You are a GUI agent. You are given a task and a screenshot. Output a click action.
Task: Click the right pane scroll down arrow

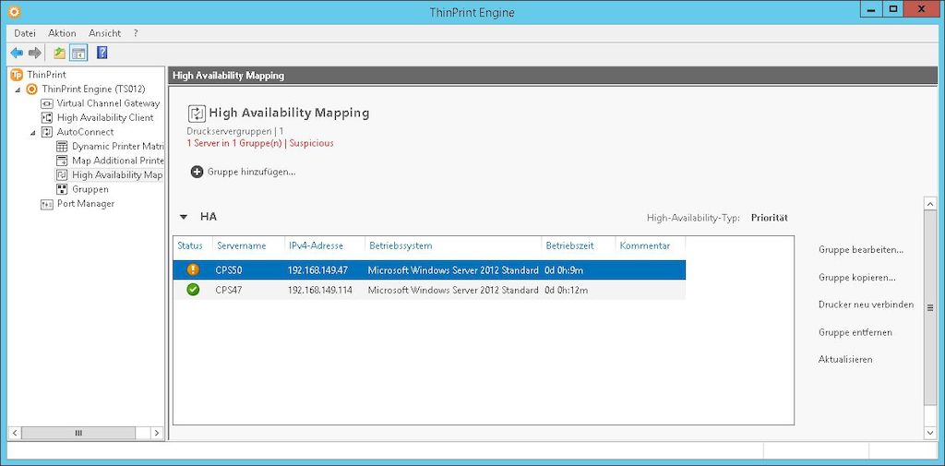930,433
